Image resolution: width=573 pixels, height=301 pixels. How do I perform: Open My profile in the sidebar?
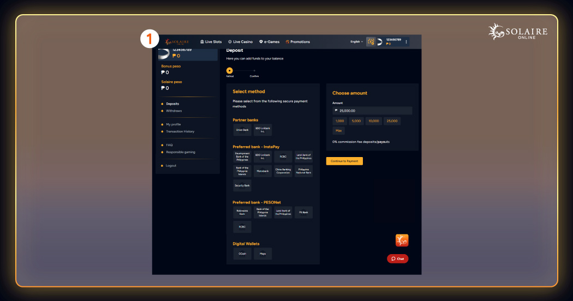[173, 124]
